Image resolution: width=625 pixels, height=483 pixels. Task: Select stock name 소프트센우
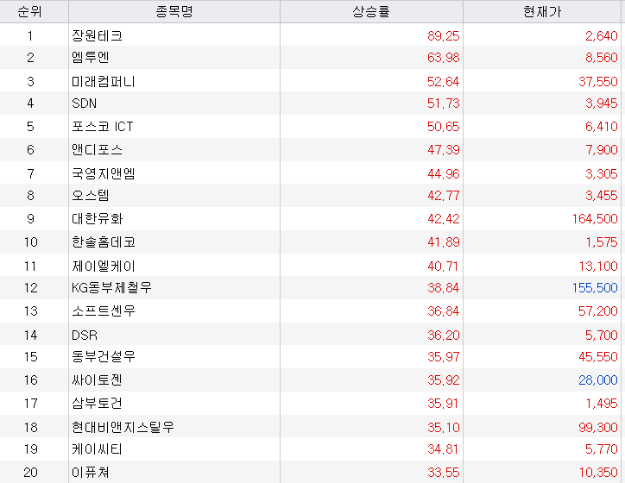pos(104,311)
